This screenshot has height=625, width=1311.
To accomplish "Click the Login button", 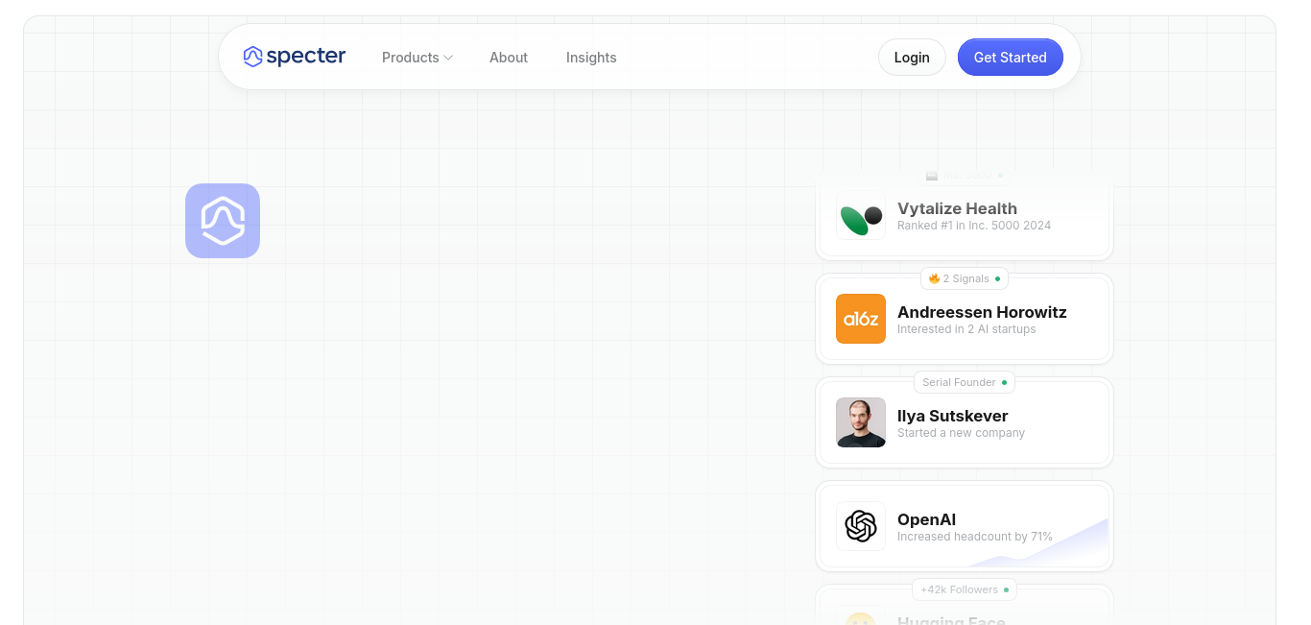I will tap(912, 58).
